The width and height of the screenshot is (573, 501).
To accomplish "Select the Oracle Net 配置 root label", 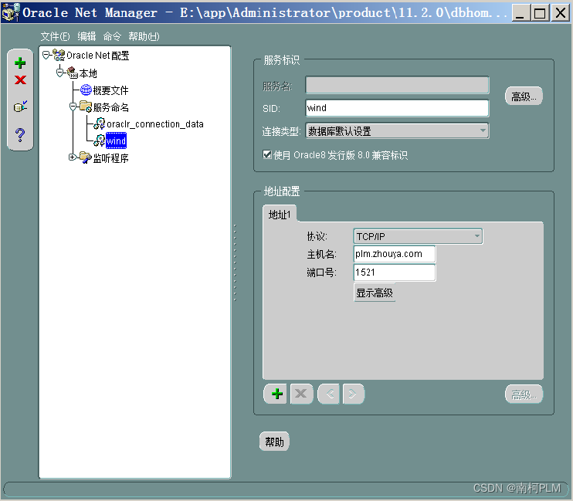I will coord(98,56).
